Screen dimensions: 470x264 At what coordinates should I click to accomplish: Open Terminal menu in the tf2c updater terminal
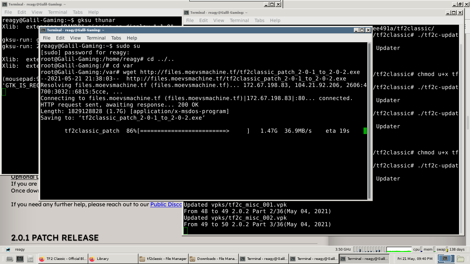click(x=239, y=20)
